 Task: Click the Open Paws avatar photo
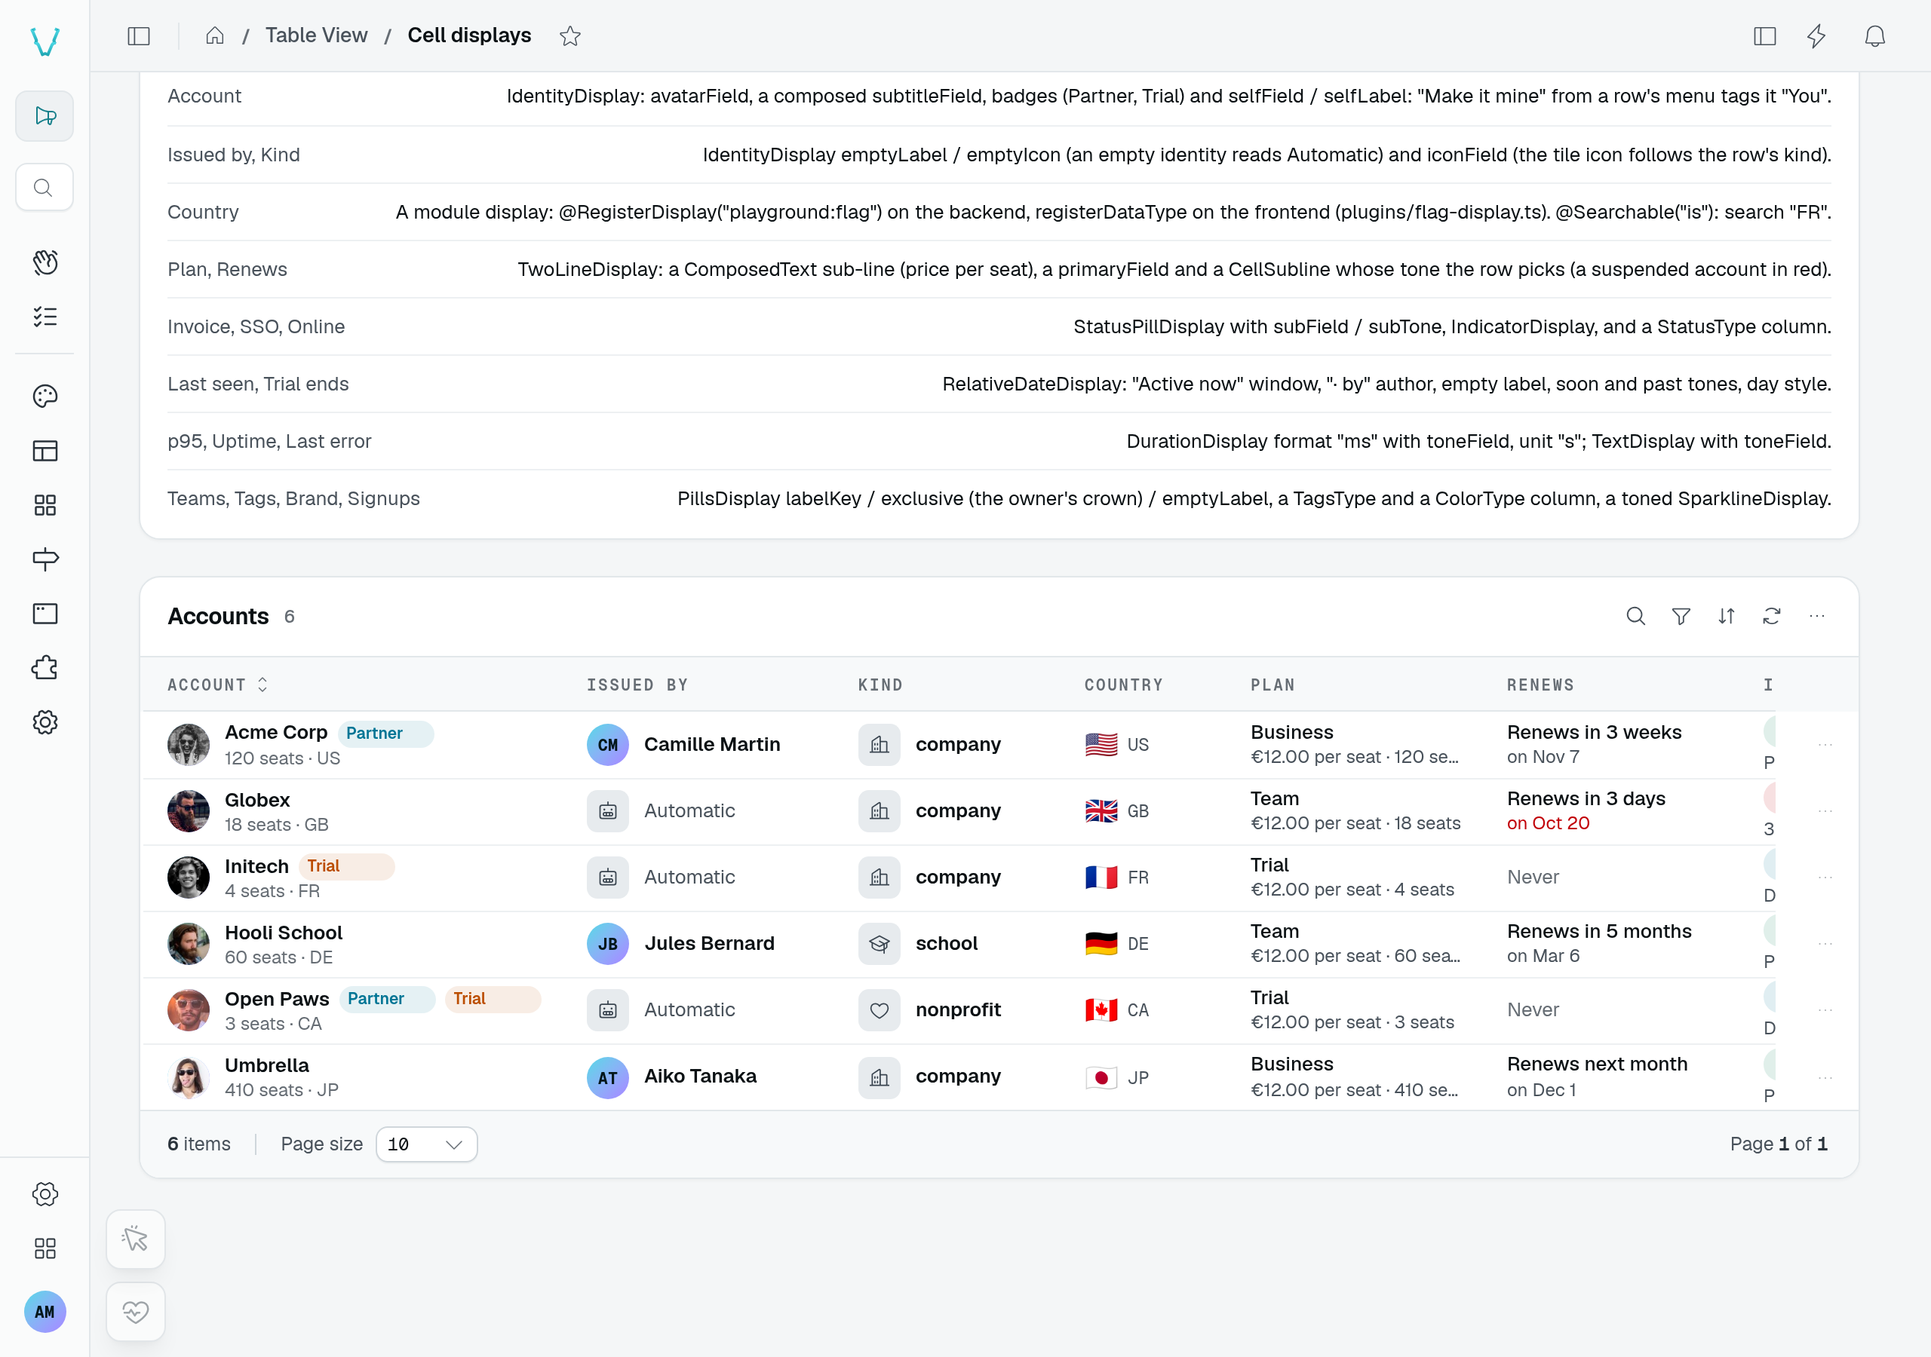pos(189,1009)
